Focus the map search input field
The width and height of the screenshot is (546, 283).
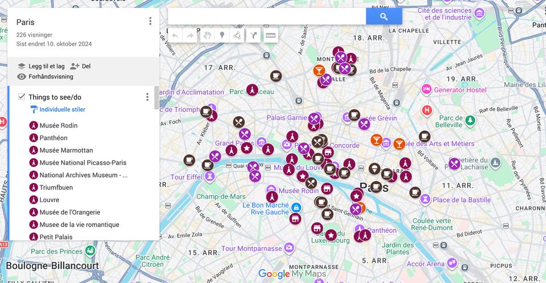(x=267, y=17)
